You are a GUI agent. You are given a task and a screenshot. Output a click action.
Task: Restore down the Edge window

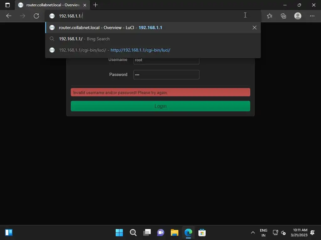click(299, 5)
